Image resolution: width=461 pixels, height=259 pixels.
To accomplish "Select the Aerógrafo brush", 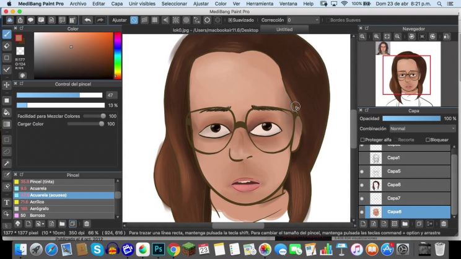I will click(x=64, y=209).
